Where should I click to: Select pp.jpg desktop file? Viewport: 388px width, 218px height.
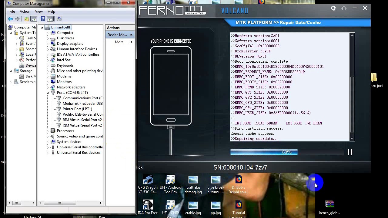tap(216, 208)
